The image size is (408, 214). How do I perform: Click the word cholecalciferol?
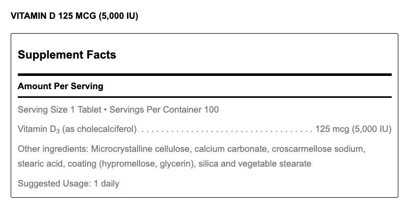[105, 129]
